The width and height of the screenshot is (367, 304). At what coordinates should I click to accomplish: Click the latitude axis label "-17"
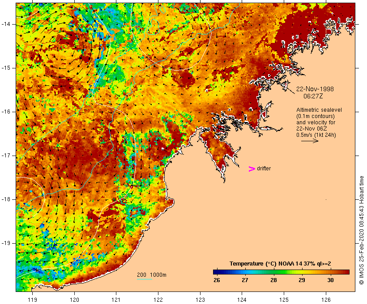click(6, 156)
